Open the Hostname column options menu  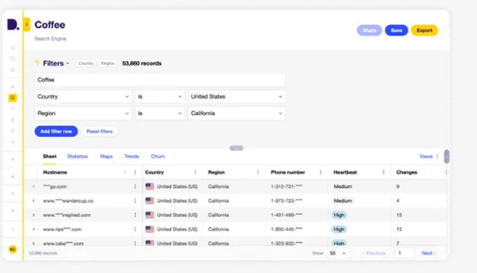tap(135, 172)
